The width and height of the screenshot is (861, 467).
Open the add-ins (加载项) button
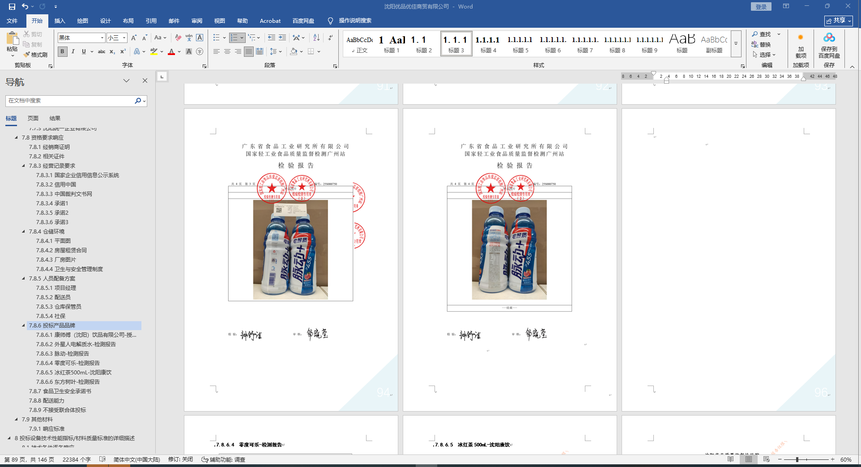[x=801, y=46]
